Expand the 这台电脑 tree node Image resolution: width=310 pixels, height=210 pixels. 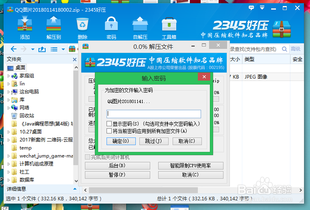tap(8, 92)
